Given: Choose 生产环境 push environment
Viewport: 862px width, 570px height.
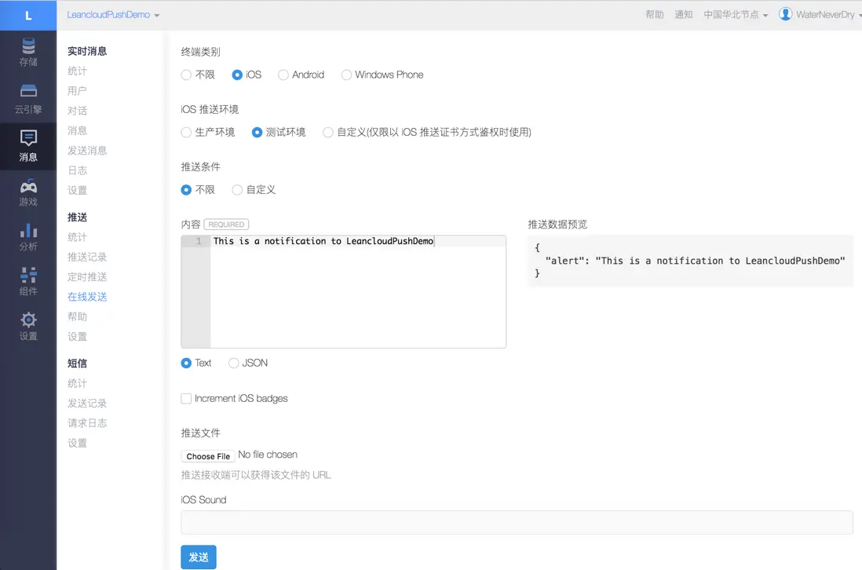Looking at the screenshot, I should coord(186,133).
